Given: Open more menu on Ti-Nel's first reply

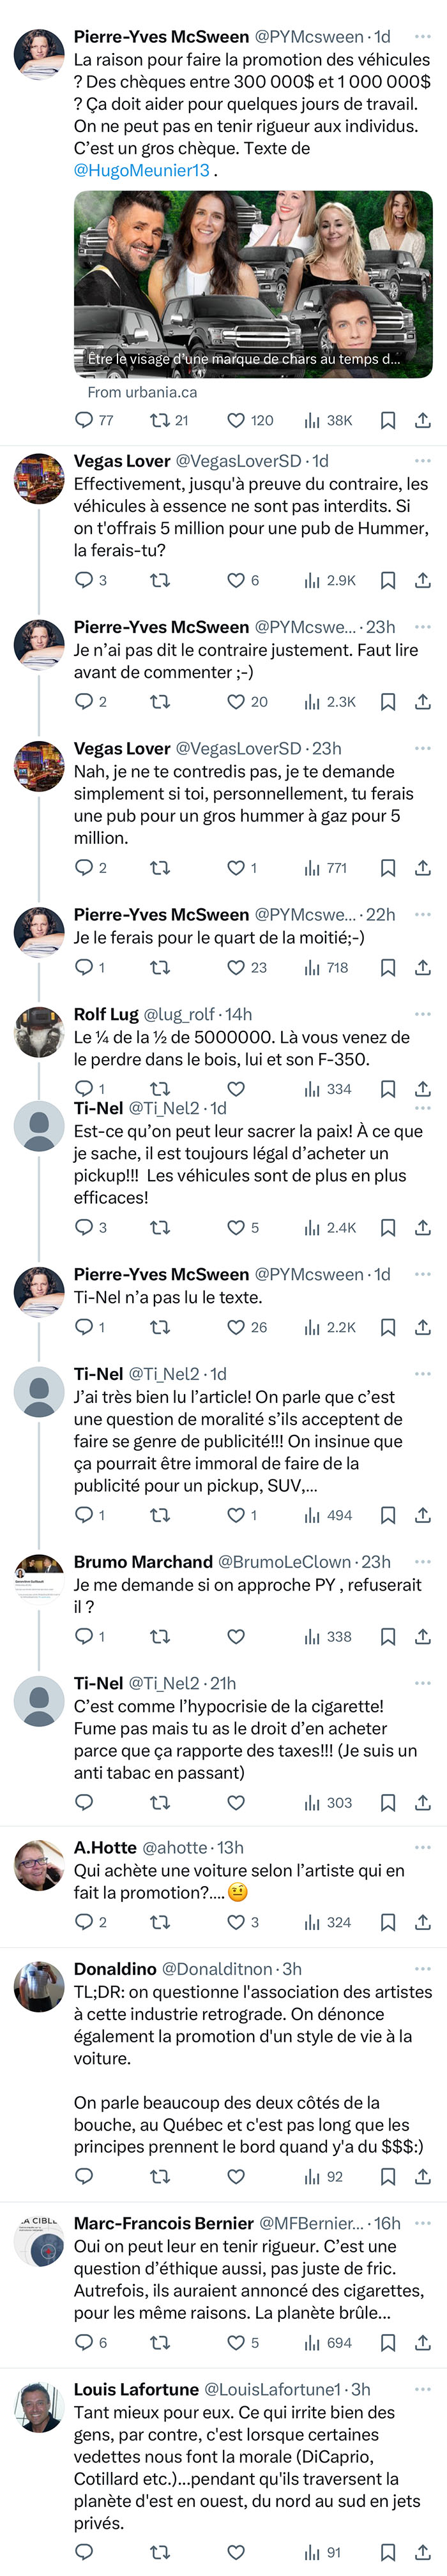Looking at the screenshot, I should (x=423, y=1108).
